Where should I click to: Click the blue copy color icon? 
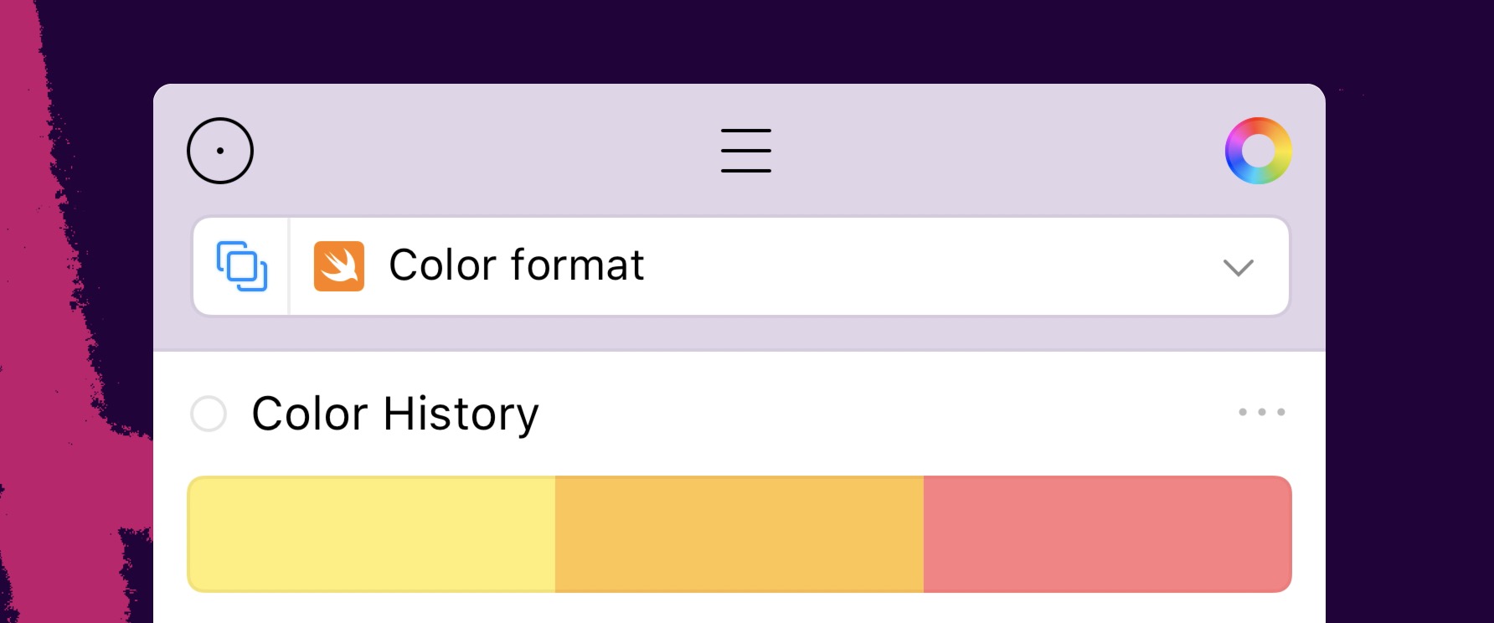click(242, 266)
